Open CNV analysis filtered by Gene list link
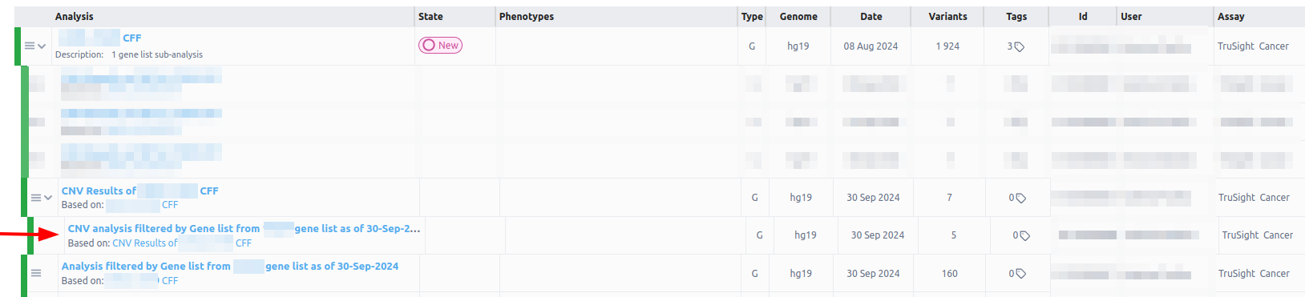The image size is (1305, 297). click(x=244, y=228)
